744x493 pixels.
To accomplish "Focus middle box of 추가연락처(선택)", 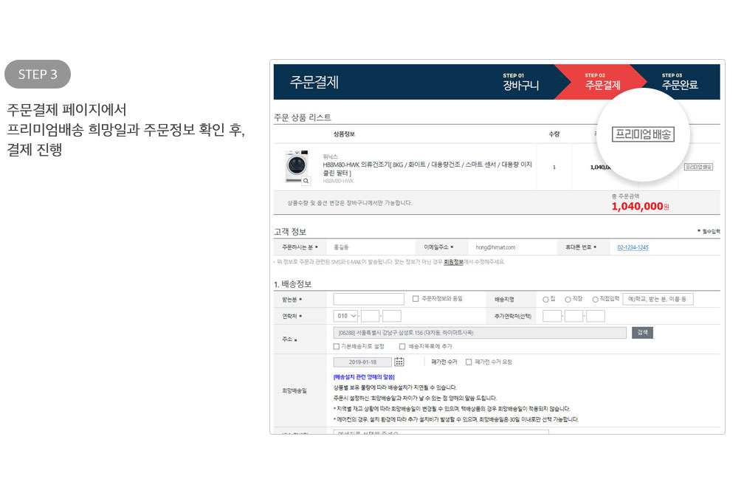I will pos(573,316).
